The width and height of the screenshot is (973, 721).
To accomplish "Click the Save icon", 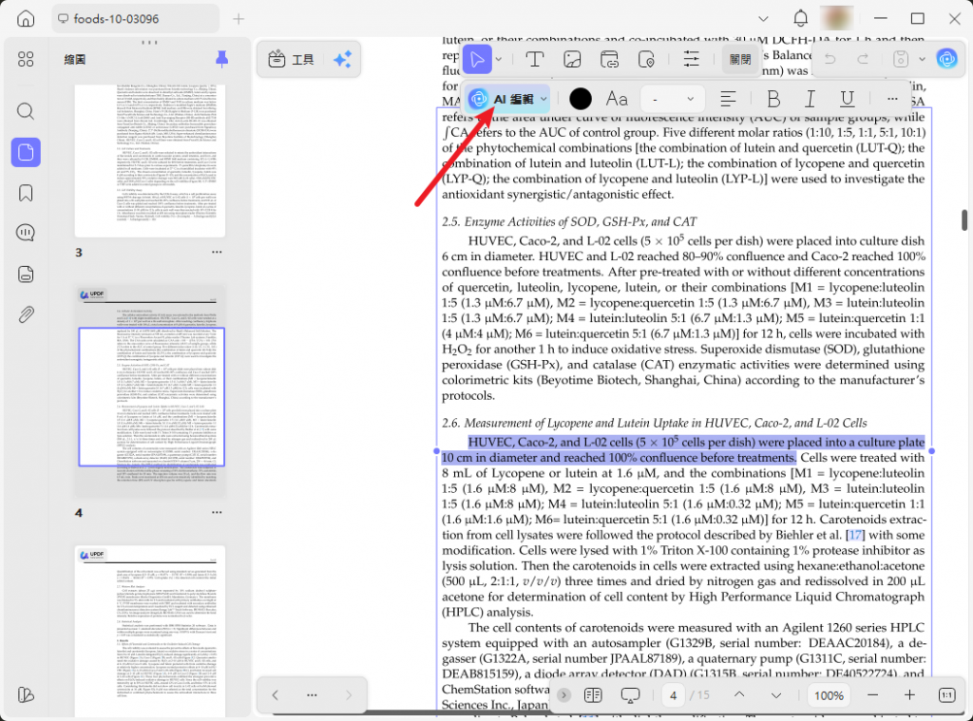I will click(901, 59).
